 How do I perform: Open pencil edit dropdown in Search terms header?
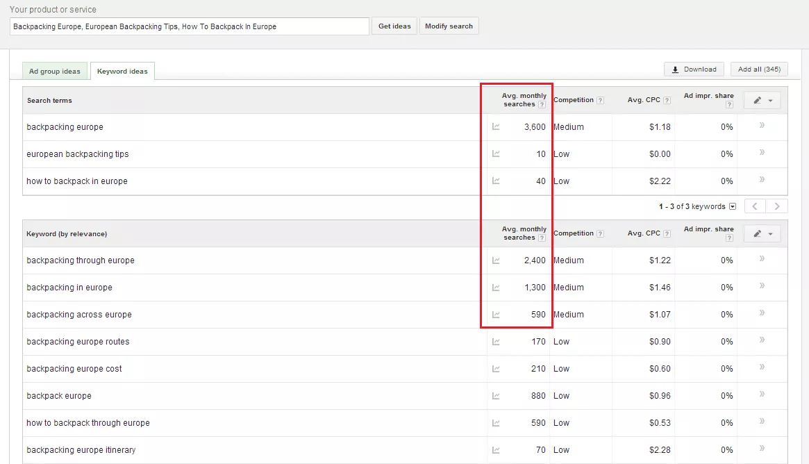[x=762, y=101]
